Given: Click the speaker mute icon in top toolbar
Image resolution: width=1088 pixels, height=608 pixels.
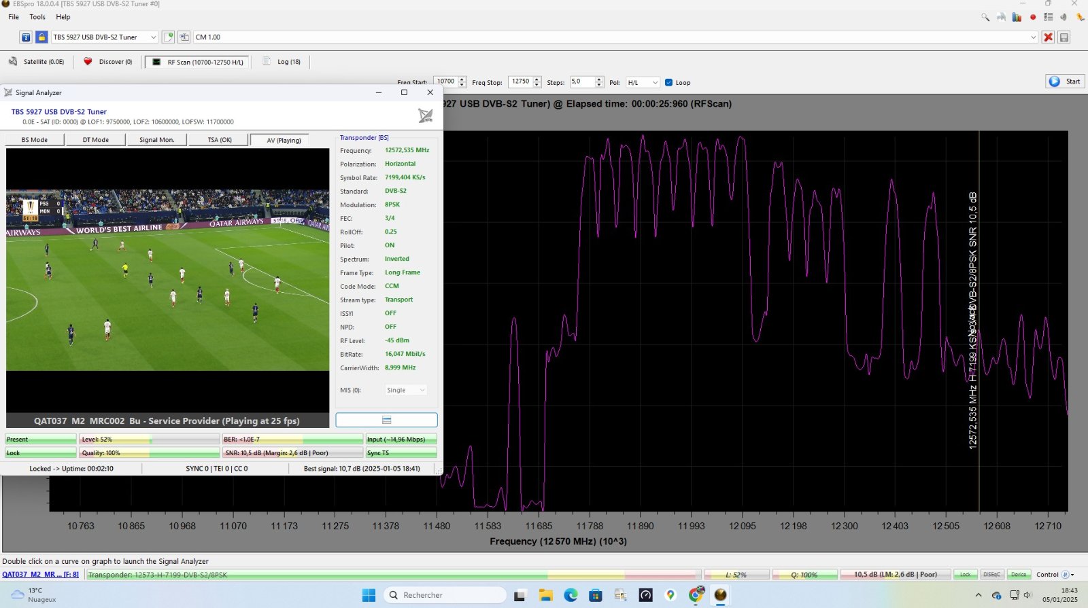Looking at the screenshot, I should point(1064,17).
